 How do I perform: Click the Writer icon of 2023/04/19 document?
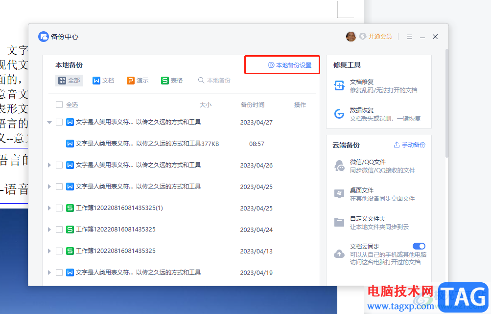pos(70,272)
